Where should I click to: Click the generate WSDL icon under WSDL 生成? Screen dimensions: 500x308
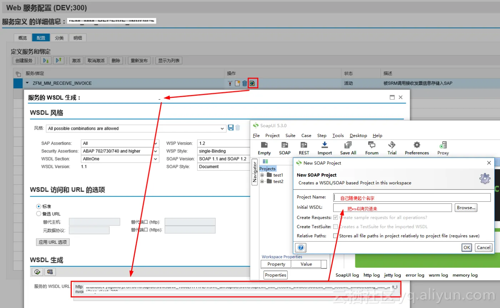[x=37, y=272]
